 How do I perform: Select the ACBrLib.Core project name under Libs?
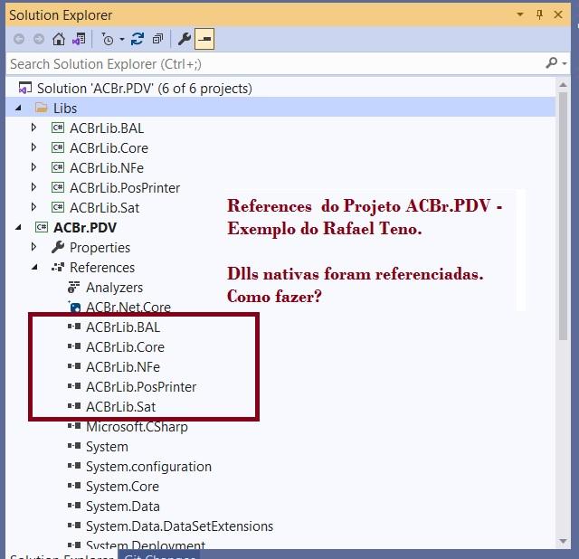(x=109, y=148)
